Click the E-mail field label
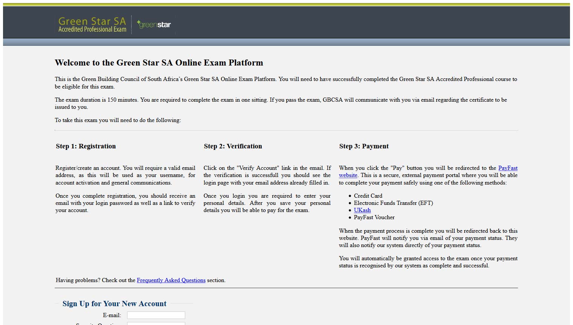Viewport: 573px width, 325px height. pos(112,315)
